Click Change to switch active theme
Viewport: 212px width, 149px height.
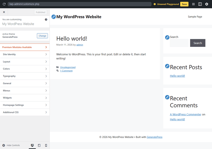pos(42,36)
